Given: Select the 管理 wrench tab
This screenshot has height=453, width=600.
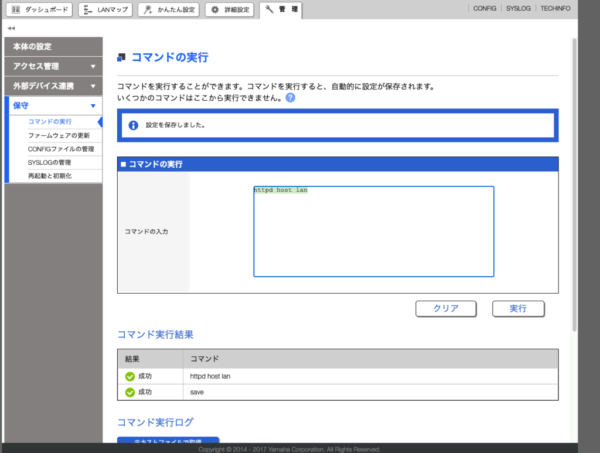Looking at the screenshot, I should click(x=281, y=9).
